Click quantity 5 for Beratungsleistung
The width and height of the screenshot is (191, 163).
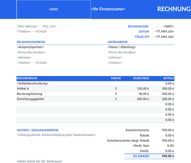point(116,94)
